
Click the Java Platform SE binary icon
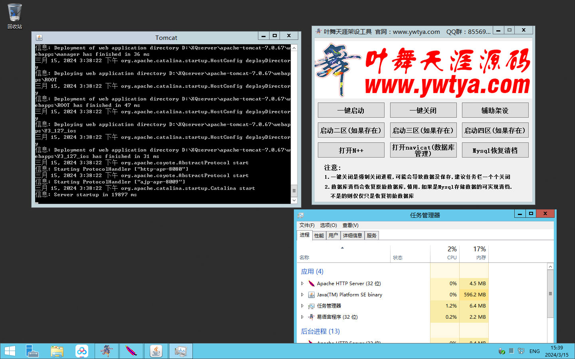click(311, 295)
